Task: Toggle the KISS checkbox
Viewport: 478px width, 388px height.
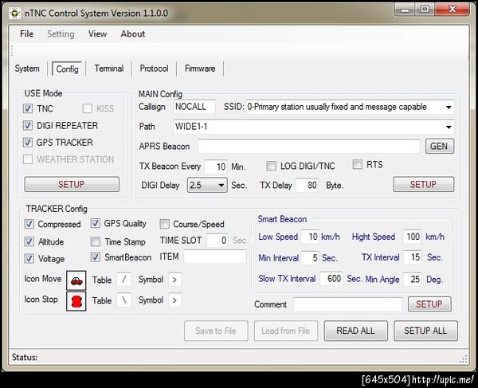Action: click(88, 108)
